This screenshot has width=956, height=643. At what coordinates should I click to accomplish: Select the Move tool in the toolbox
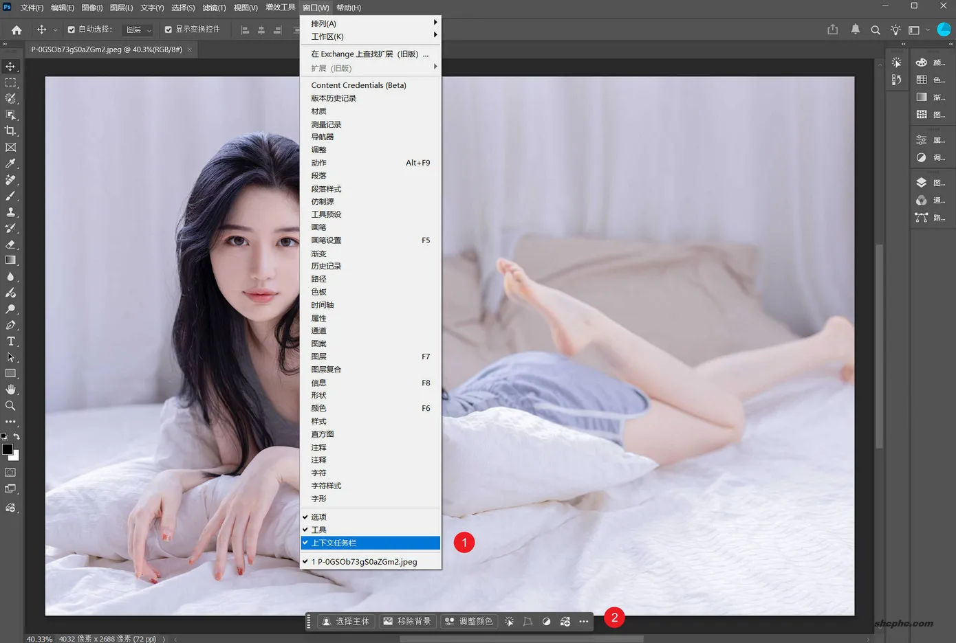(10, 67)
